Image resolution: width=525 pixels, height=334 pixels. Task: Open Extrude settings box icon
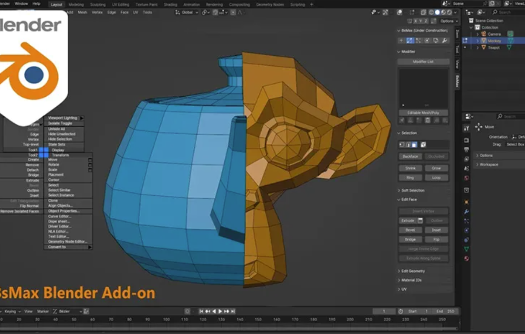pyautogui.click(x=420, y=221)
